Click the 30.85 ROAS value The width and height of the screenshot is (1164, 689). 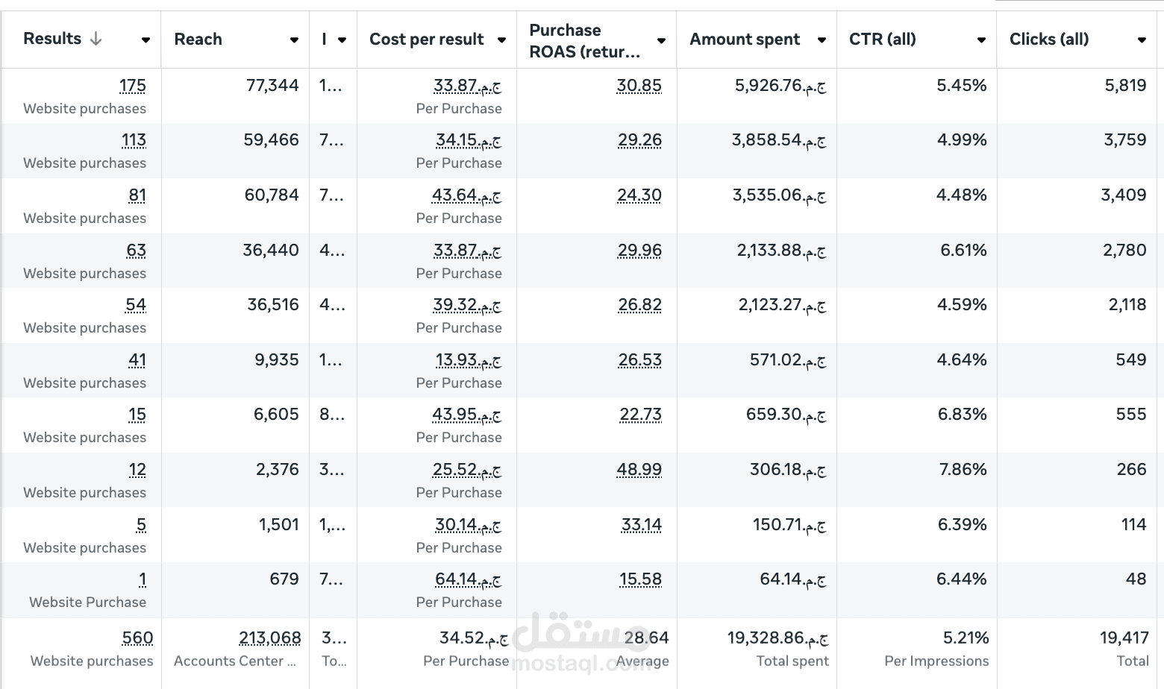(x=639, y=86)
